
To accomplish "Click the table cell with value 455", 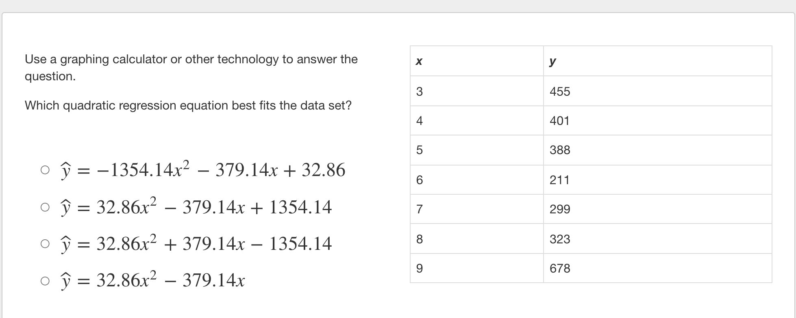I will point(657,91).
